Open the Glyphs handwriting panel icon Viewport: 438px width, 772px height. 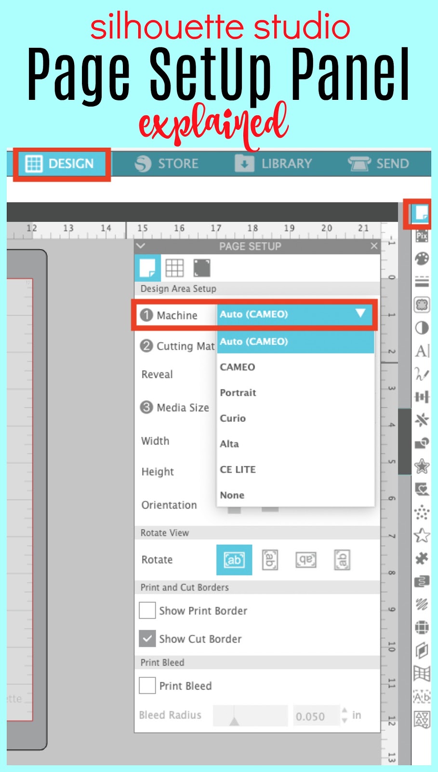pyautogui.click(x=422, y=374)
